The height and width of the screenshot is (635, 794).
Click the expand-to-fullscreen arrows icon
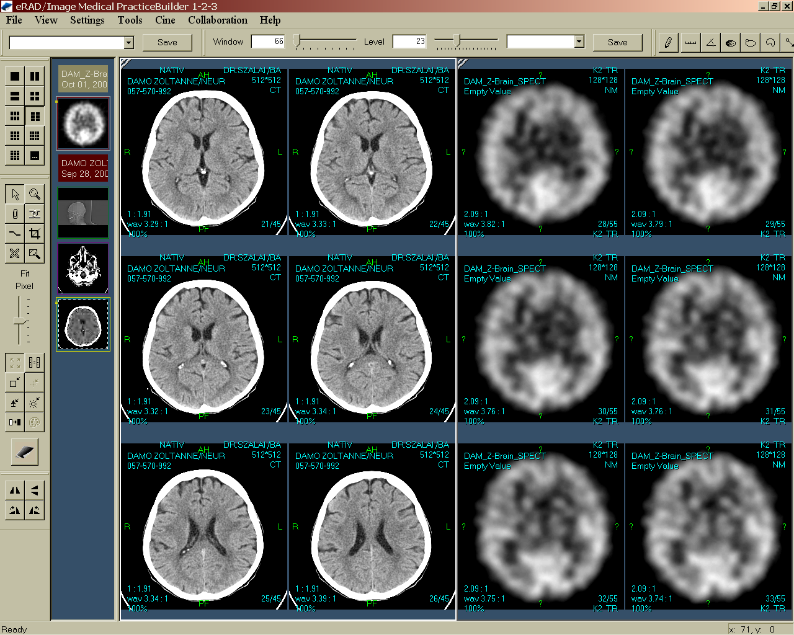(15, 363)
